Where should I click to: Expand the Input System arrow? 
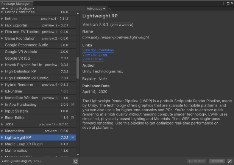coord(2,111)
